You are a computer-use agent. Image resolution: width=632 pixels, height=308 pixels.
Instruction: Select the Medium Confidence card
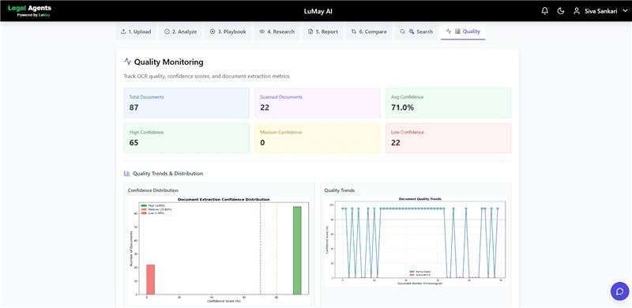[x=318, y=138]
